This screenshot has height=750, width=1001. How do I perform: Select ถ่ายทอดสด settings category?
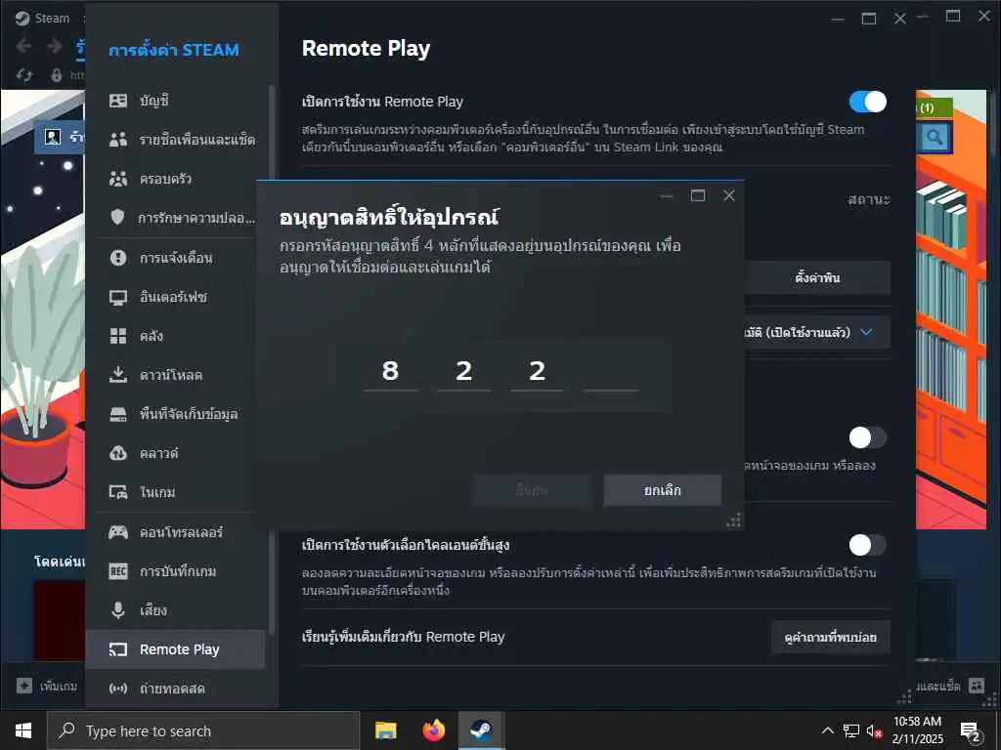click(176, 688)
